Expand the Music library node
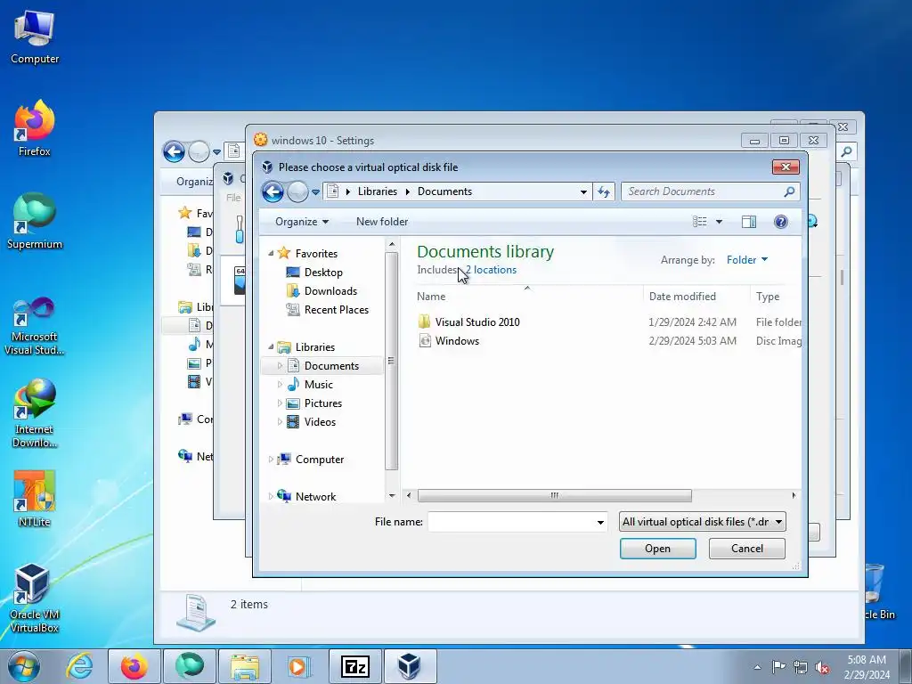912x684 pixels. (x=280, y=385)
